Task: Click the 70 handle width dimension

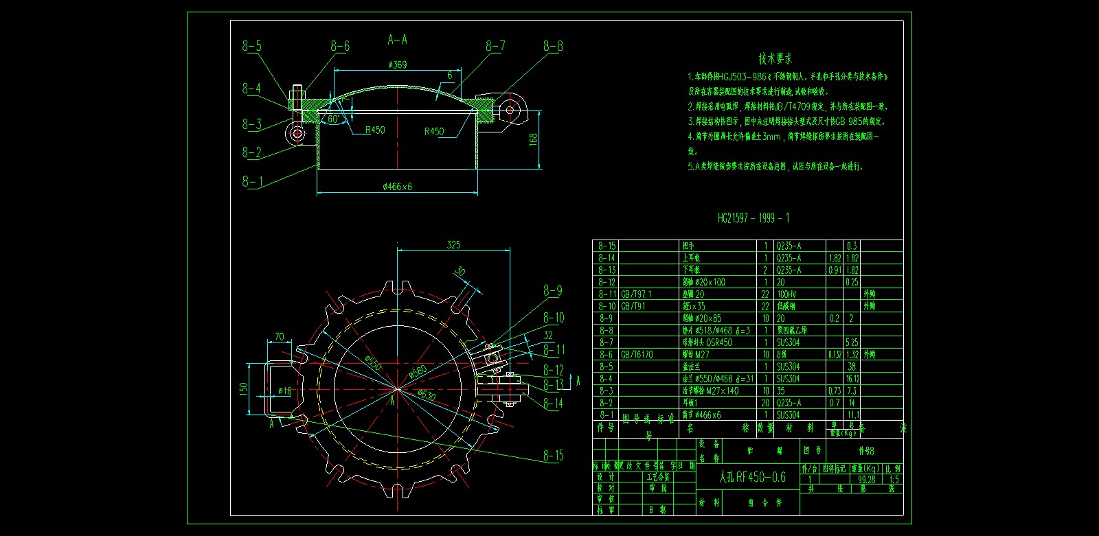Action: [279, 337]
